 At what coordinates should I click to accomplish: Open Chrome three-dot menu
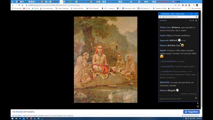point(200,5)
